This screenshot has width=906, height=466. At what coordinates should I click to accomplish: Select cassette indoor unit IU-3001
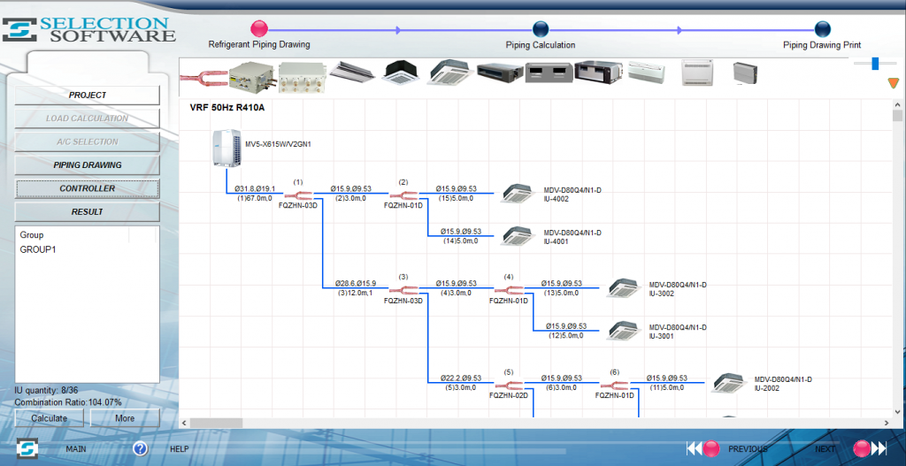pos(623,330)
